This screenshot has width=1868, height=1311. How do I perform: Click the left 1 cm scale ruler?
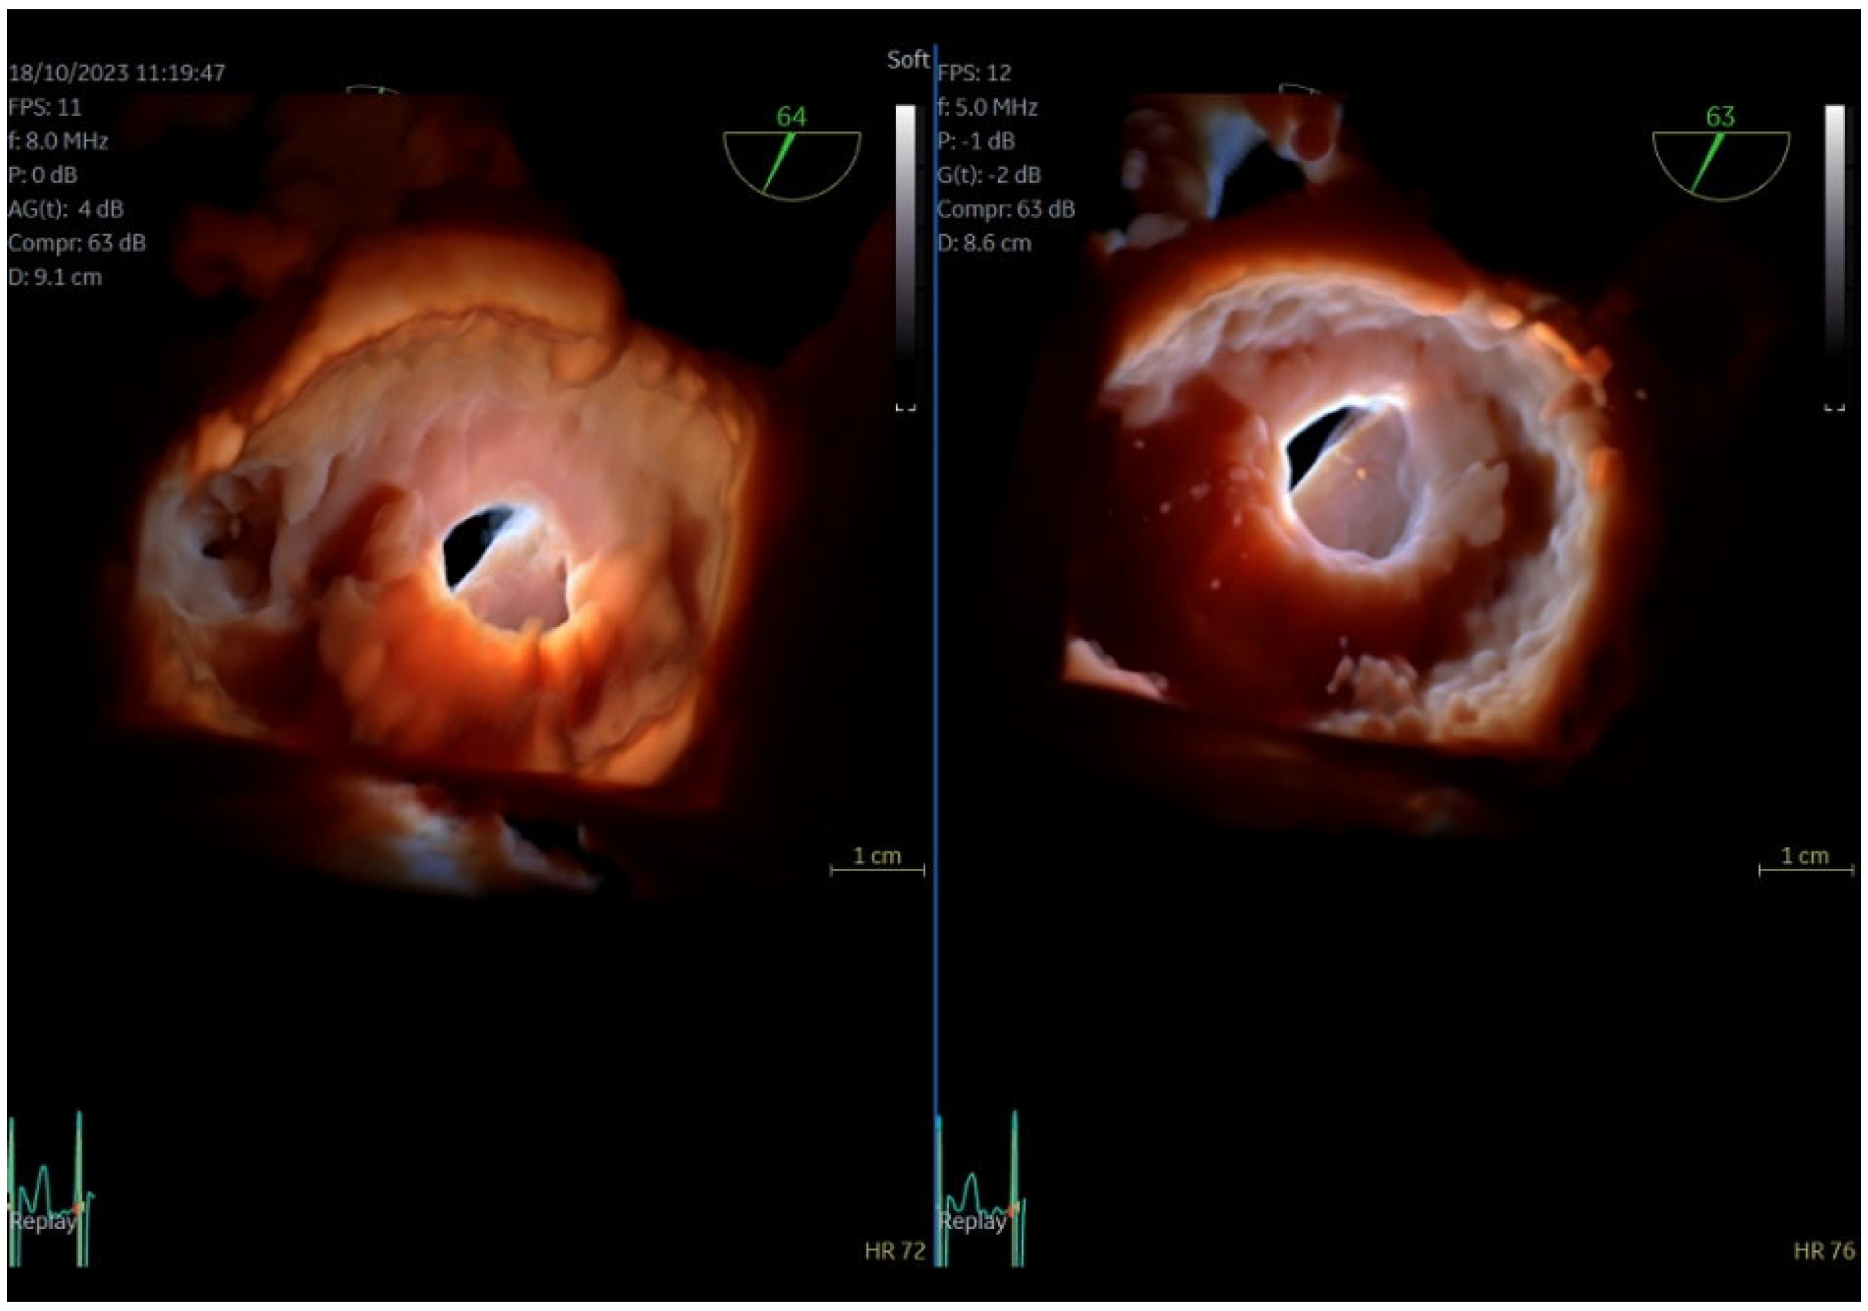[876, 869]
